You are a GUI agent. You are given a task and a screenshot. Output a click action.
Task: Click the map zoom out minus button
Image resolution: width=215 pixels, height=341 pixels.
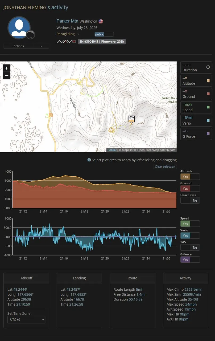[6, 76]
